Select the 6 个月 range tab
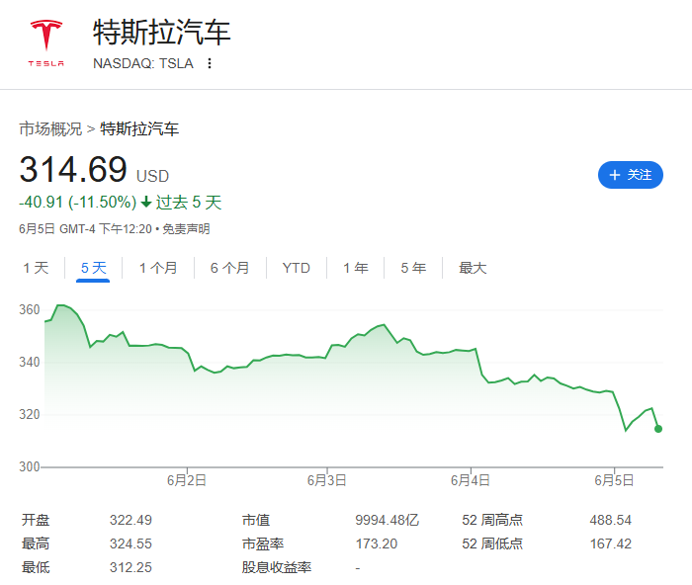The width and height of the screenshot is (692, 585). point(229,268)
